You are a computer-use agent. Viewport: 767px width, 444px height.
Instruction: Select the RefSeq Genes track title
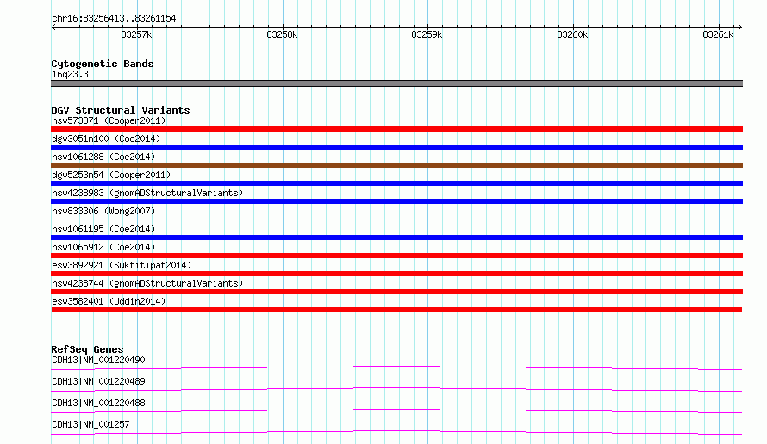pyautogui.click(x=87, y=349)
